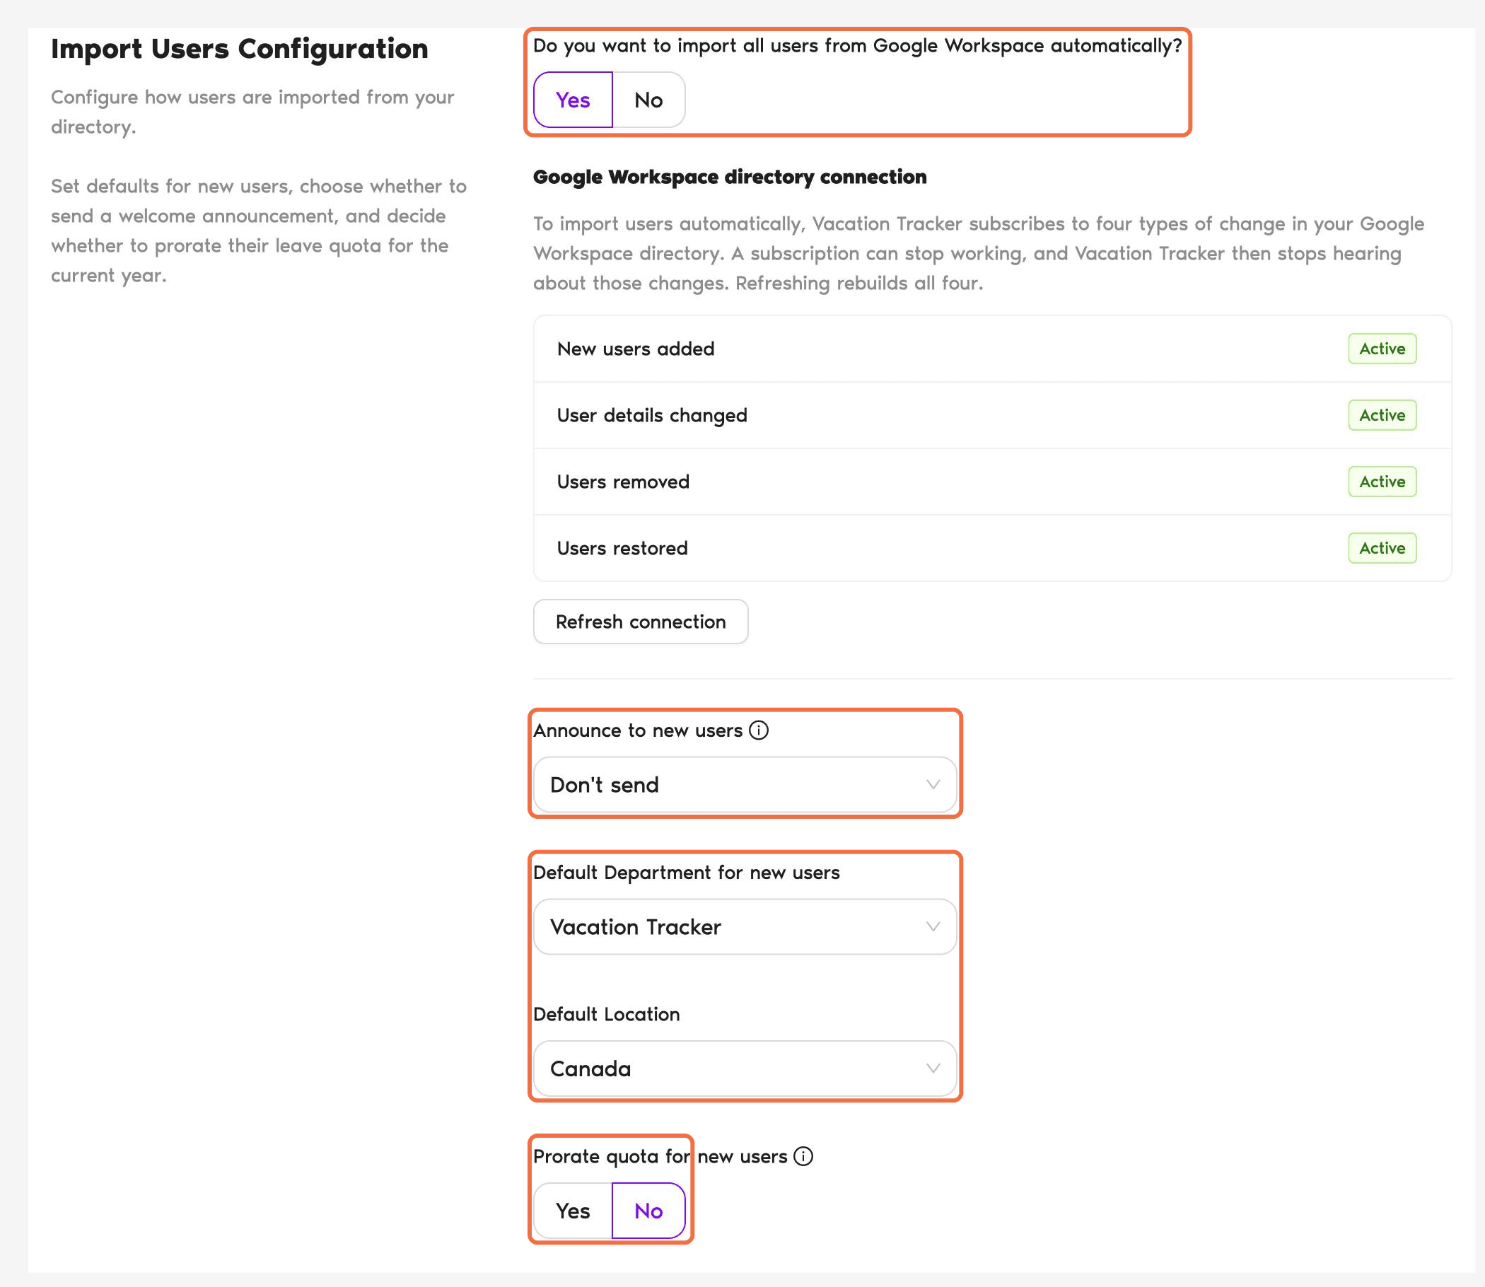Click the Active badge for Users removed
Viewport: 1485px width, 1287px height.
tap(1382, 482)
